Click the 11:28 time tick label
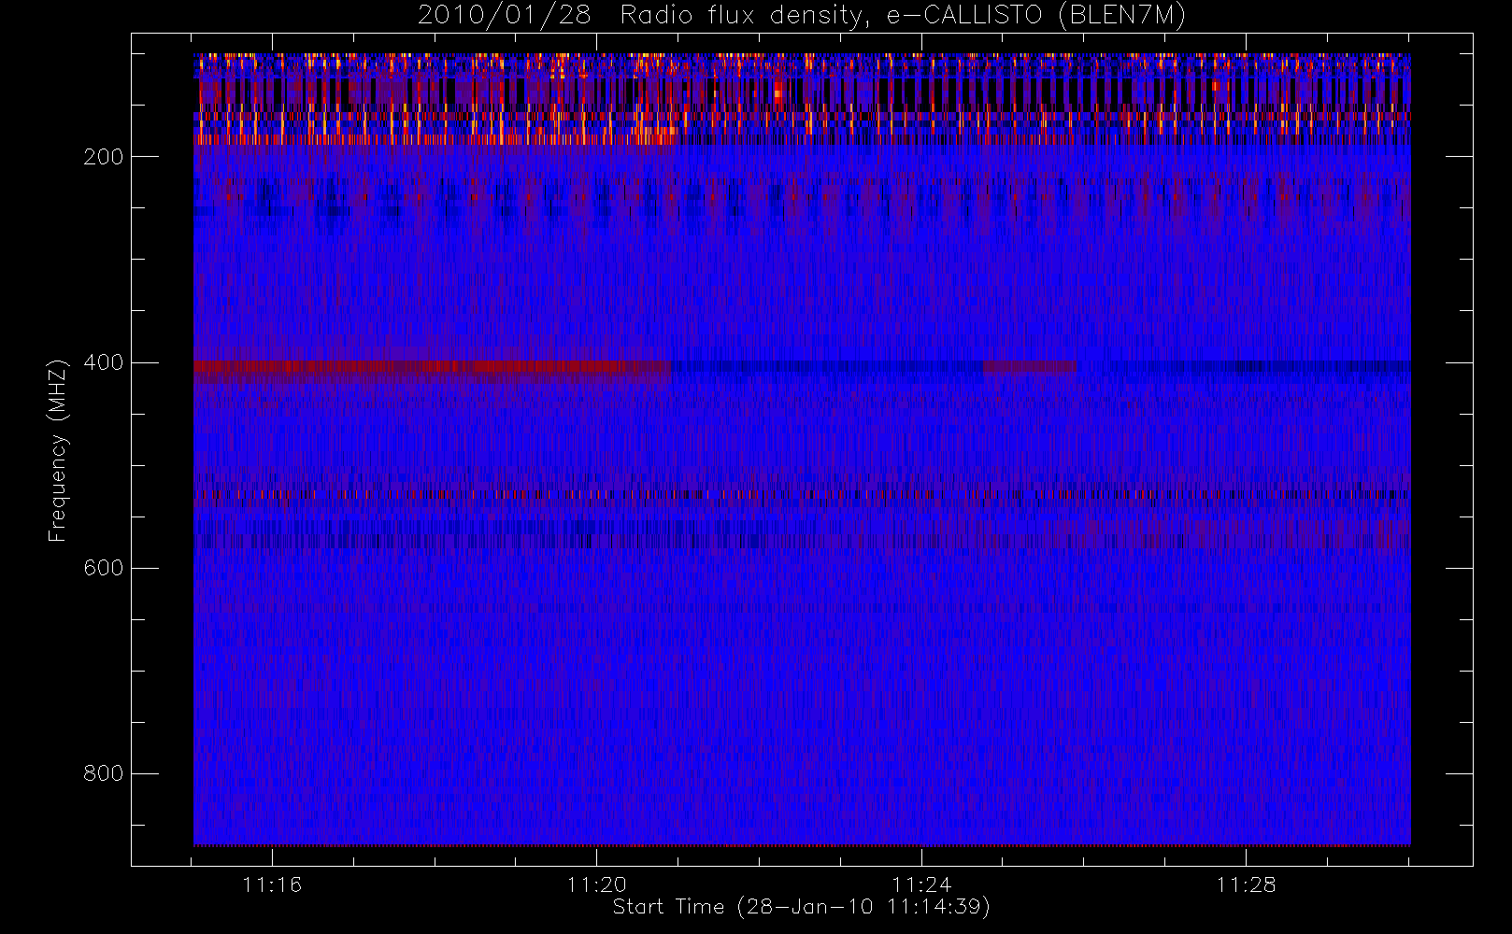The image size is (1512, 934). coord(1246,884)
